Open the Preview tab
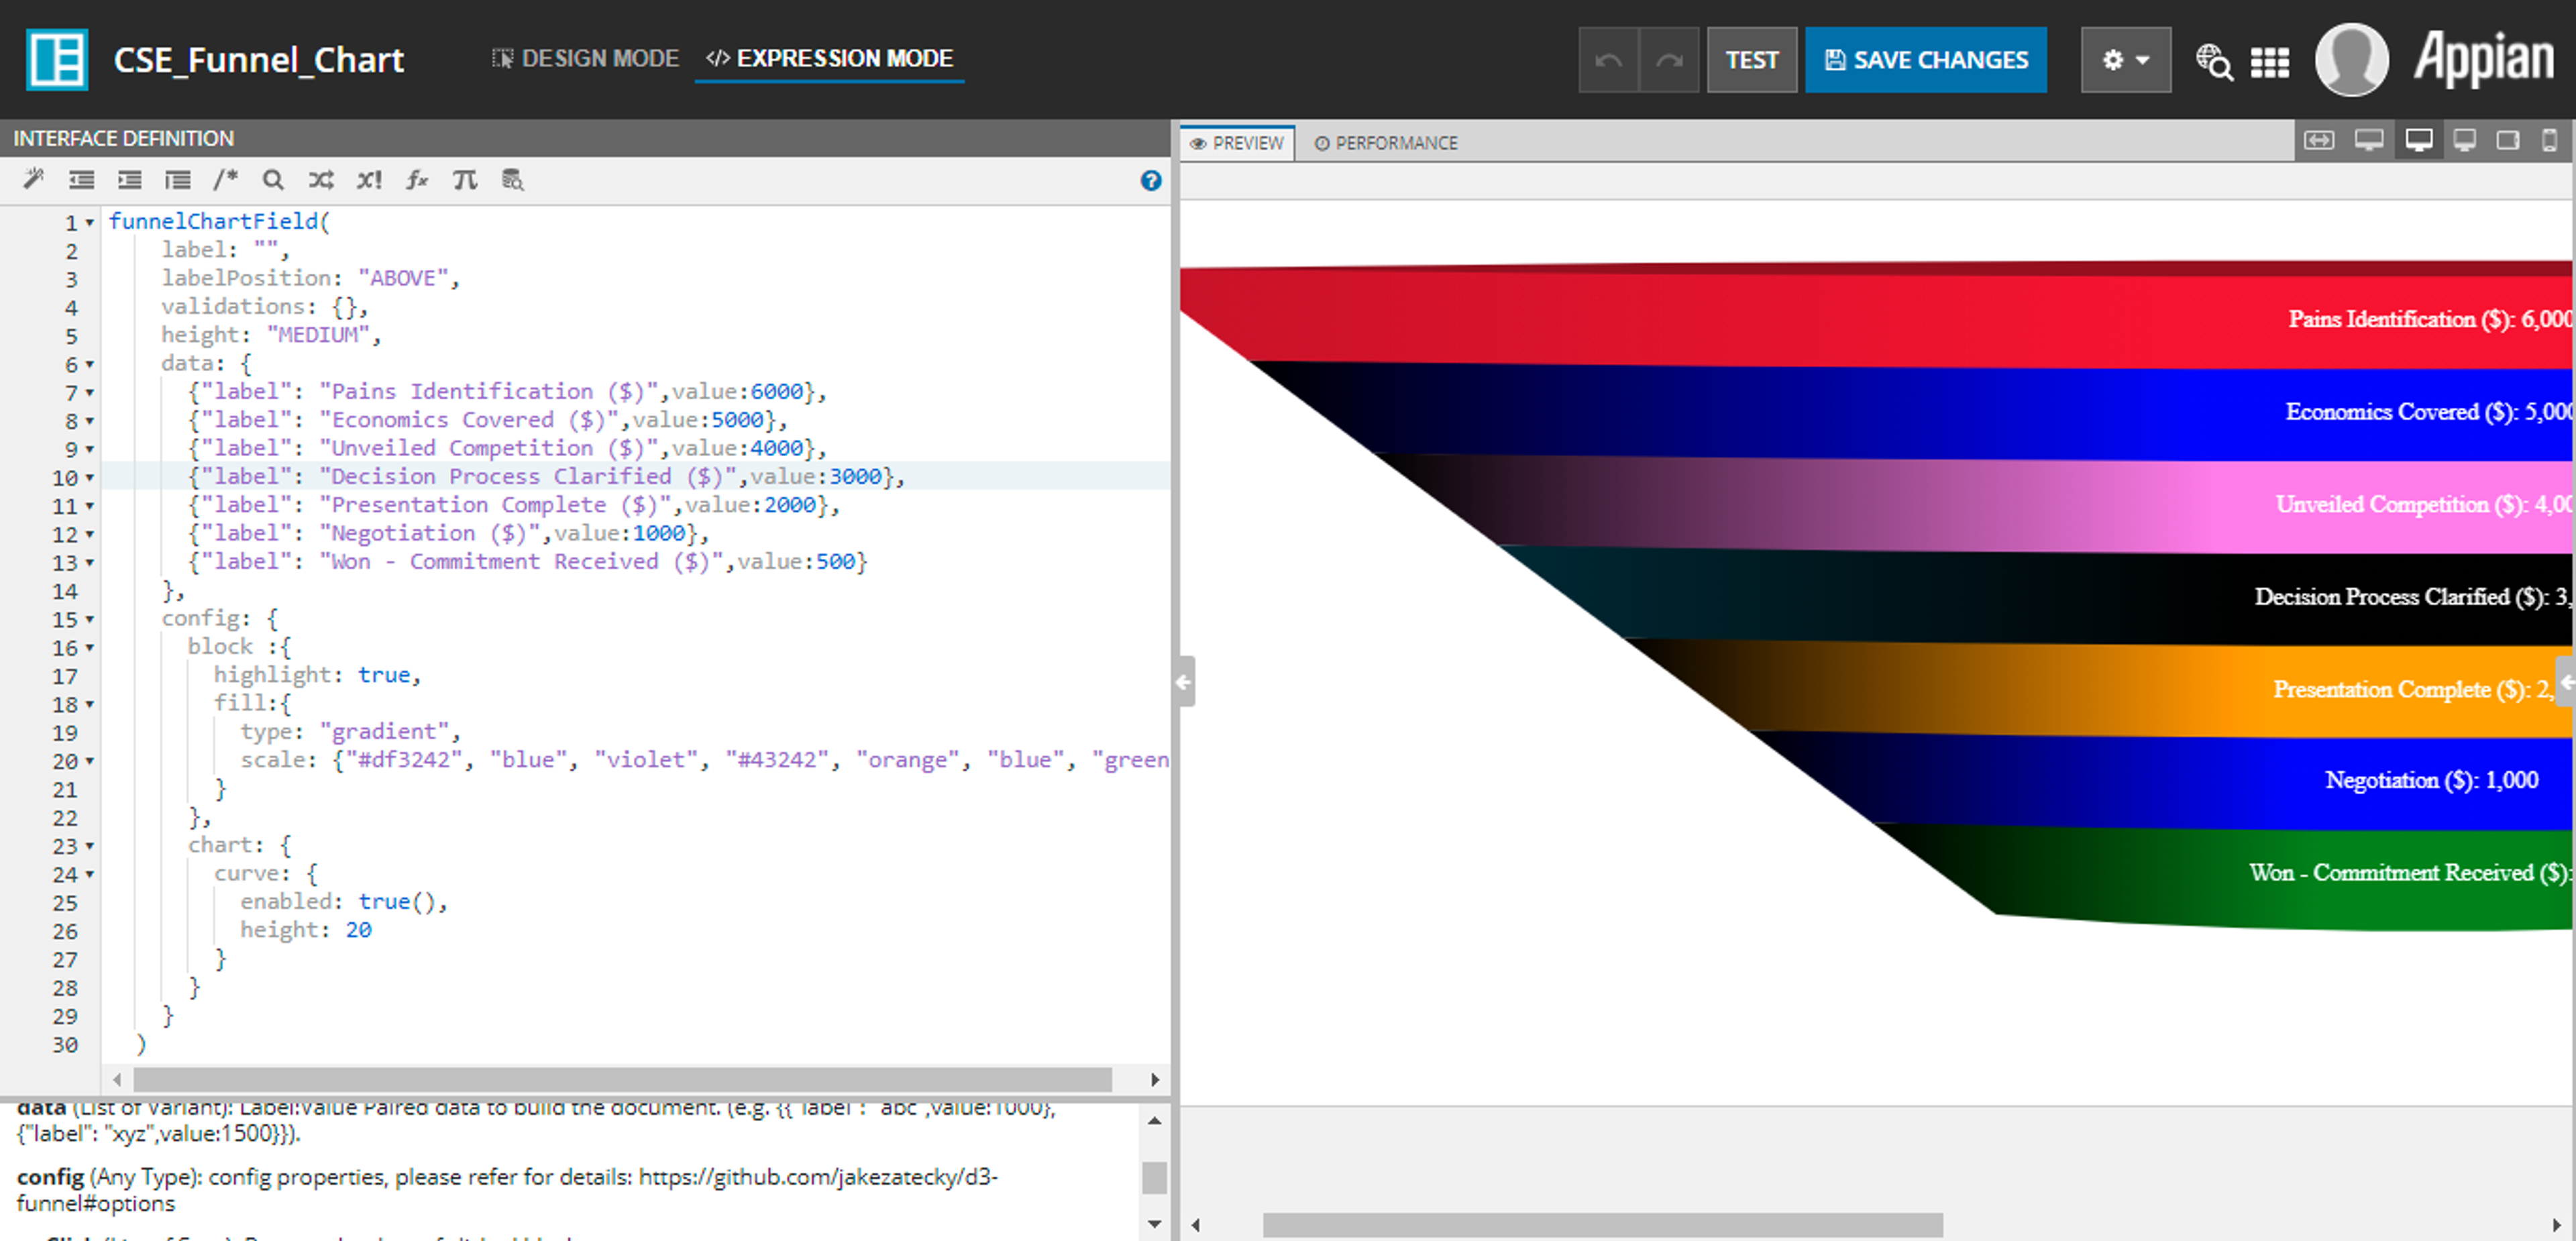 pyautogui.click(x=1237, y=143)
